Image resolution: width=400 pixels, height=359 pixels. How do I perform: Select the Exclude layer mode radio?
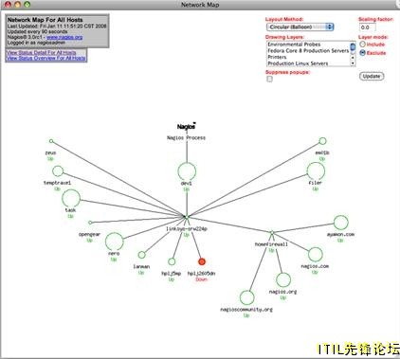[362, 53]
